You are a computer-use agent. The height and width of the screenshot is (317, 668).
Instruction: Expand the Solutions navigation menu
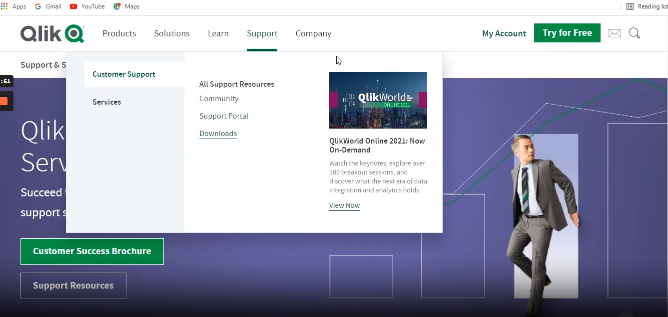(x=171, y=33)
